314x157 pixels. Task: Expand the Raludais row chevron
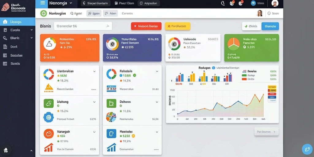157,71
